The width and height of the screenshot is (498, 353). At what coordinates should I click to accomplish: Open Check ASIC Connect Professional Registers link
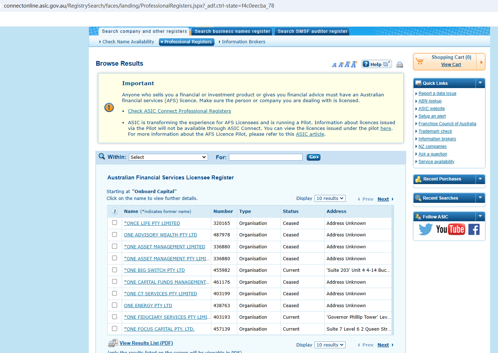pyautogui.click(x=179, y=111)
